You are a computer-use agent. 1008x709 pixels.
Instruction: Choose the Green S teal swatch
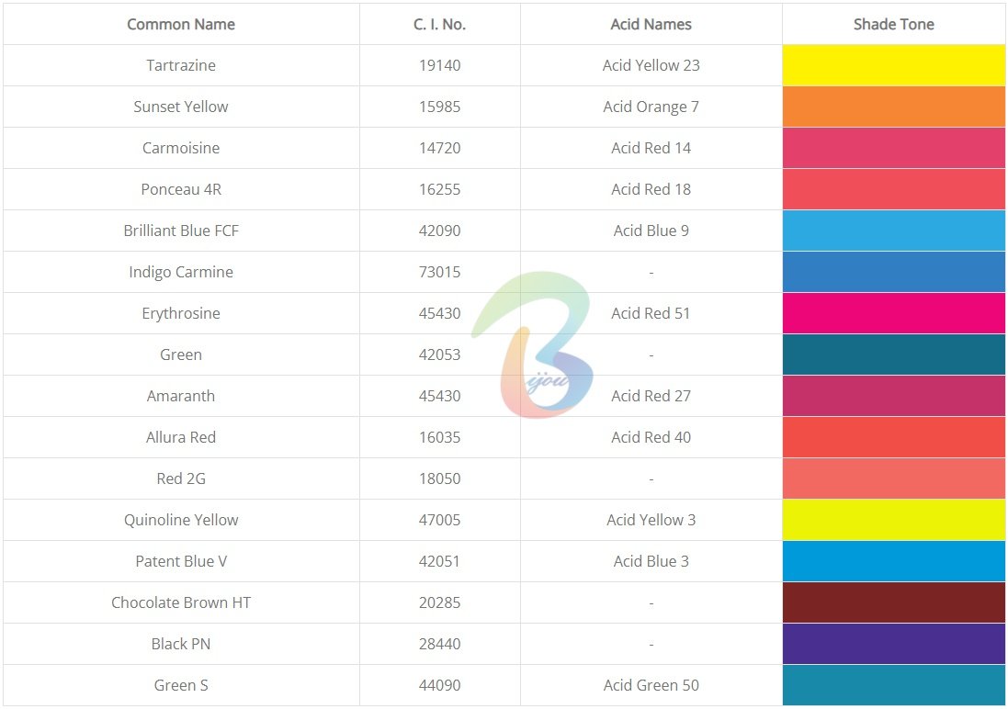[893, 685]
